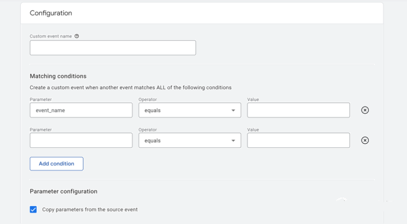
Task: Open help icon beside Custom event name
Action: coord(77,36)
